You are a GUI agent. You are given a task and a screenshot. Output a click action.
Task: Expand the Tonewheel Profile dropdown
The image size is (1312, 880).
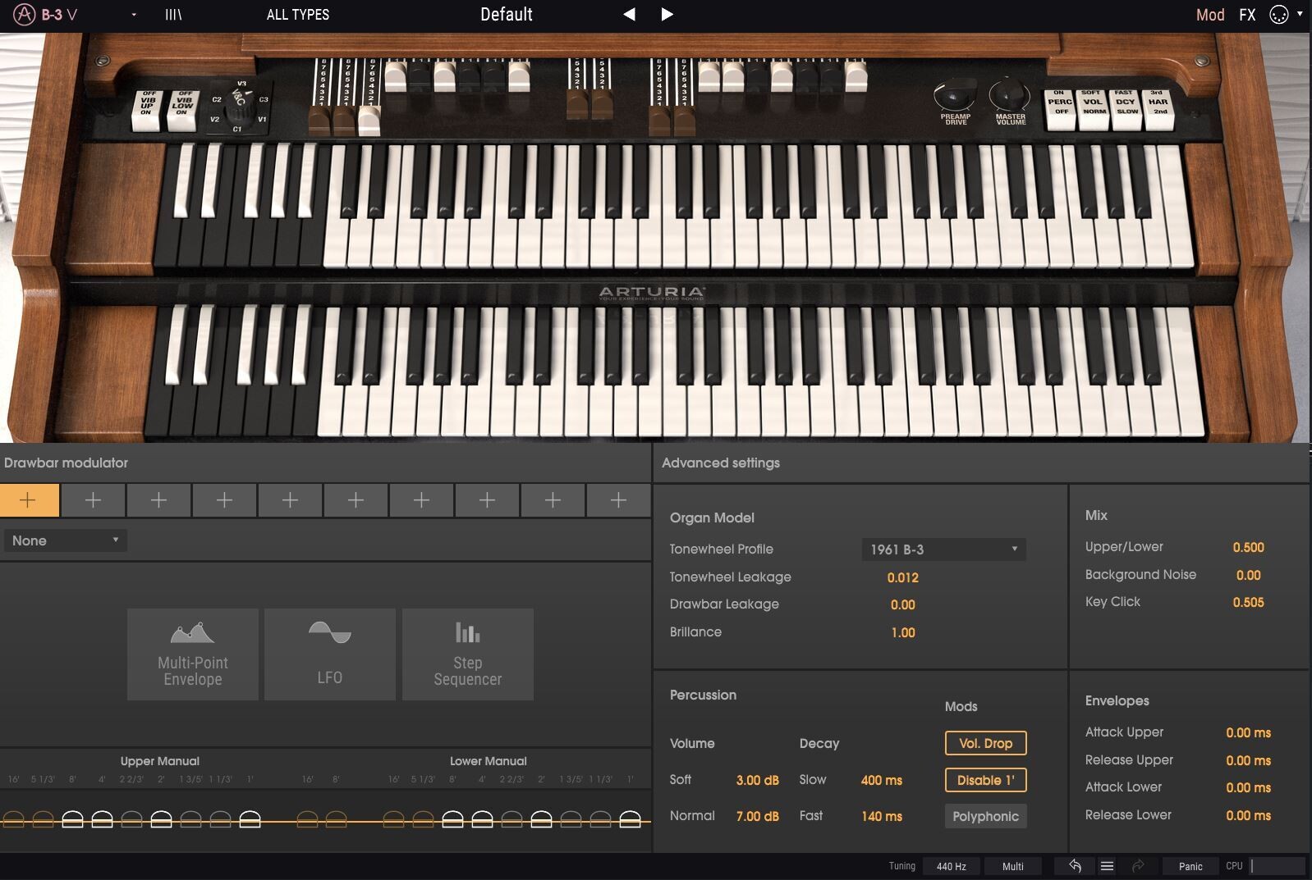click(x=943, y=549)
